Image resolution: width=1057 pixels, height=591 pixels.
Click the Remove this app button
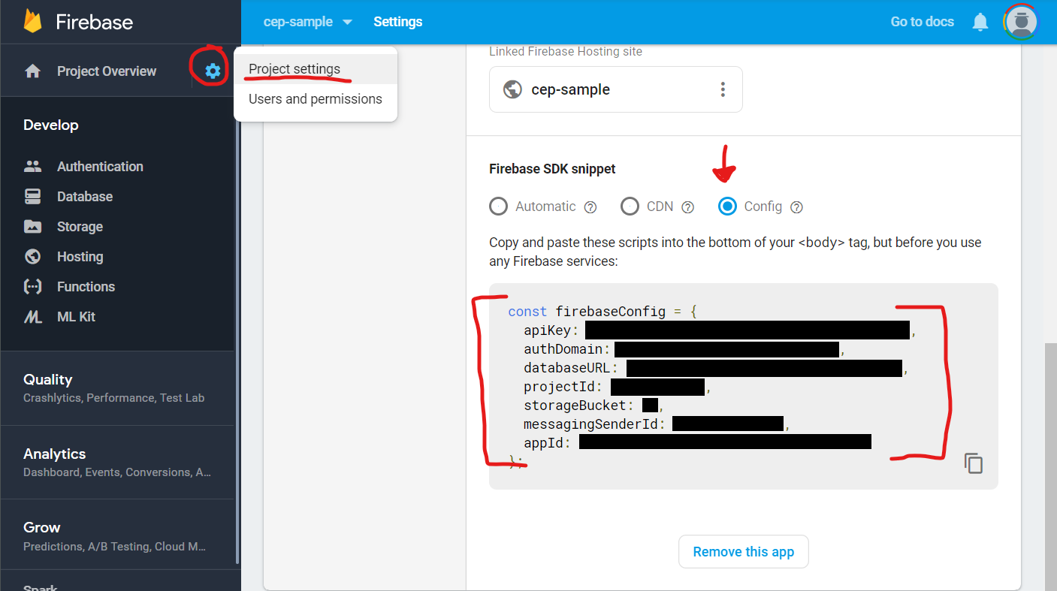tap(743, 552)
